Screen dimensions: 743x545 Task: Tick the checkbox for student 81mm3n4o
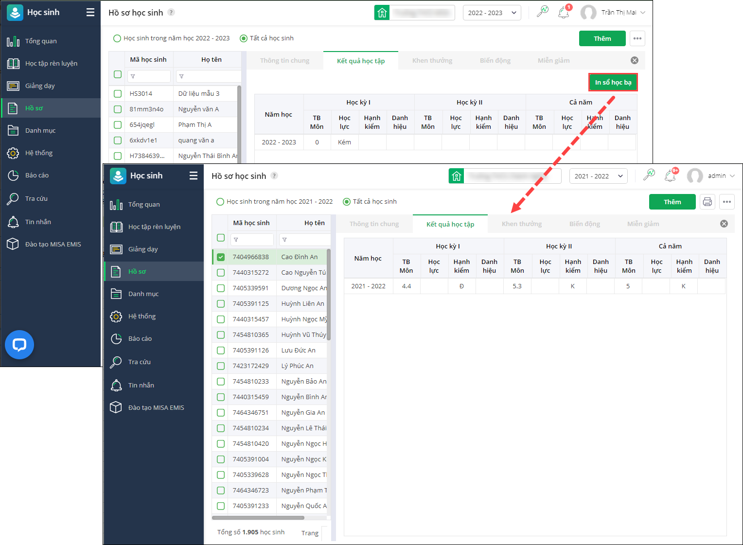pos(118,109)
